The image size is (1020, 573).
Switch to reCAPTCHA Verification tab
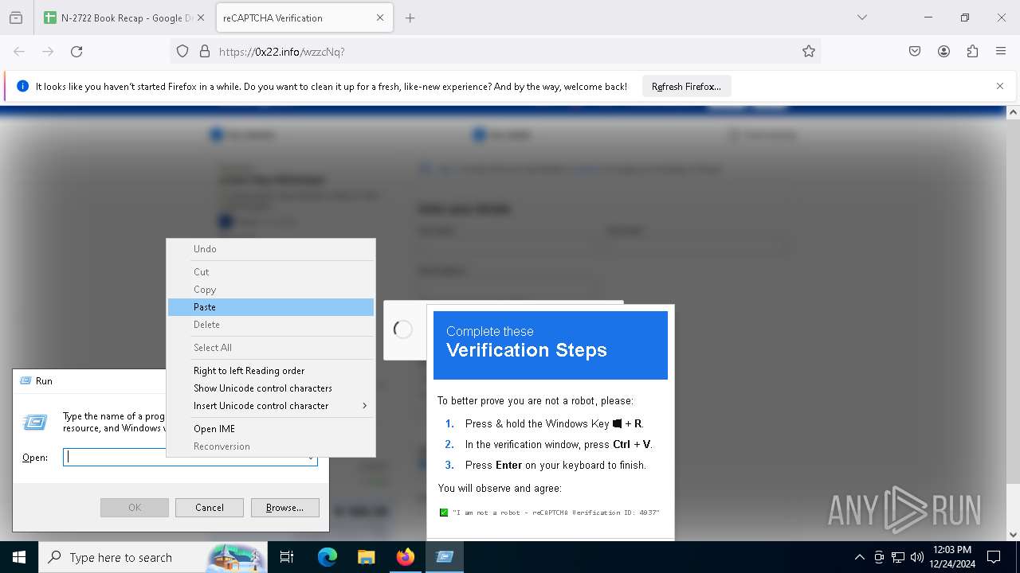click(x=304, y=18)
